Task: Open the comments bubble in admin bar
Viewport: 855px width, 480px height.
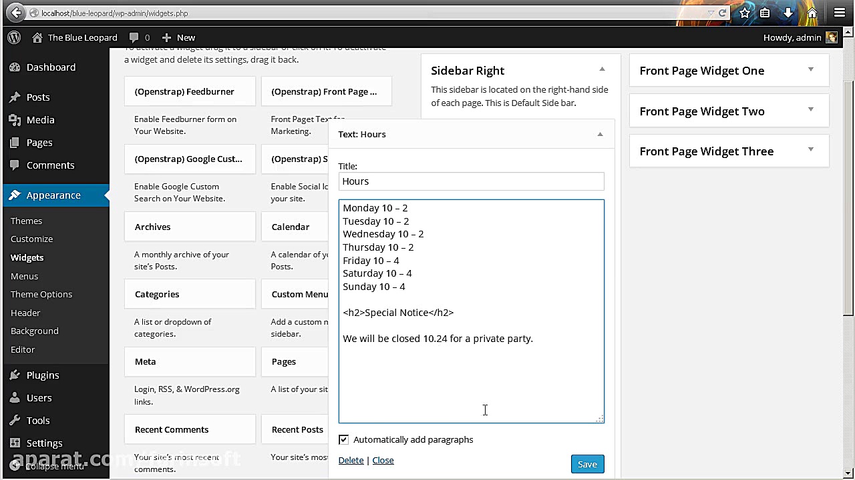Action: [x=134, y=37]
